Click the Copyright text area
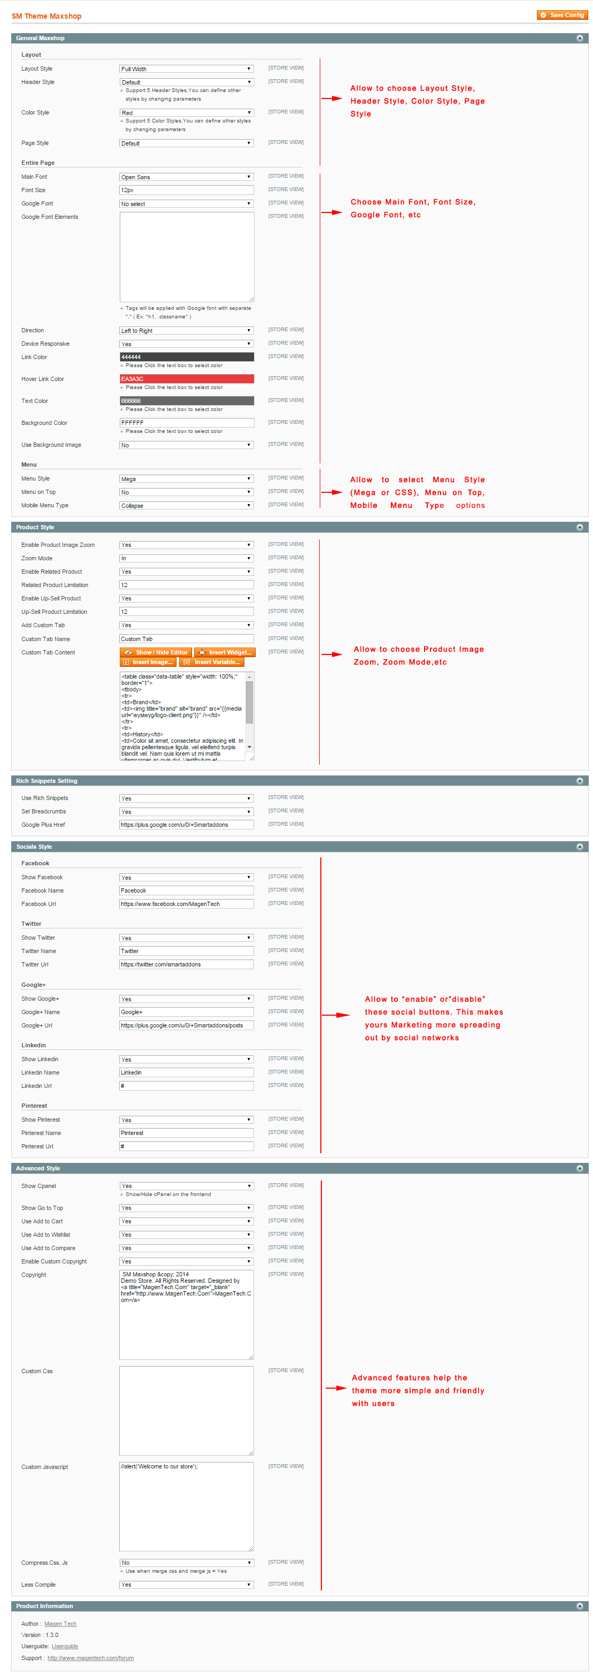The height and width of the screenshot is (1675, 593). tap(187, 1315)
